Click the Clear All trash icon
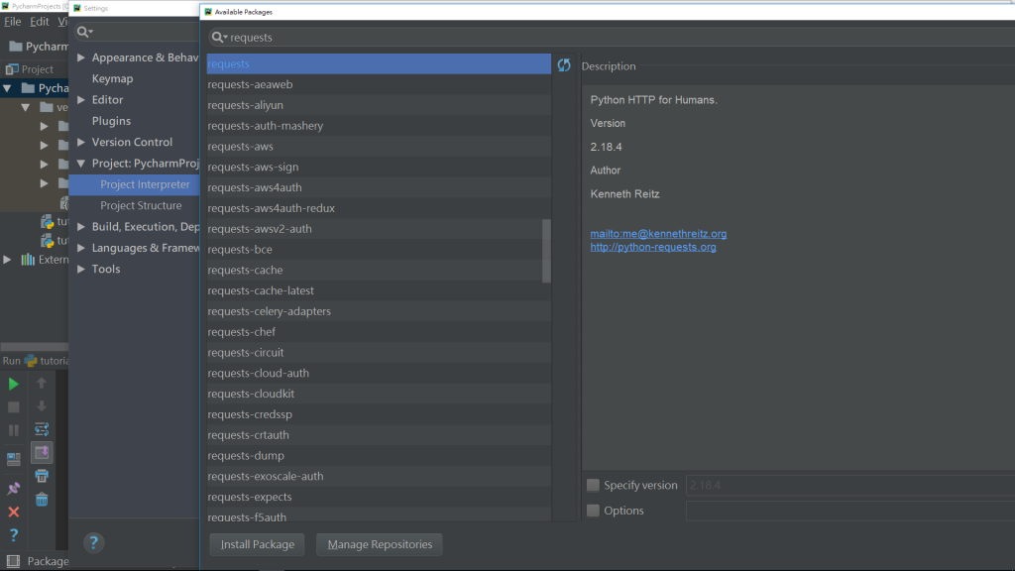1015x571 pixels. point(42,500)
